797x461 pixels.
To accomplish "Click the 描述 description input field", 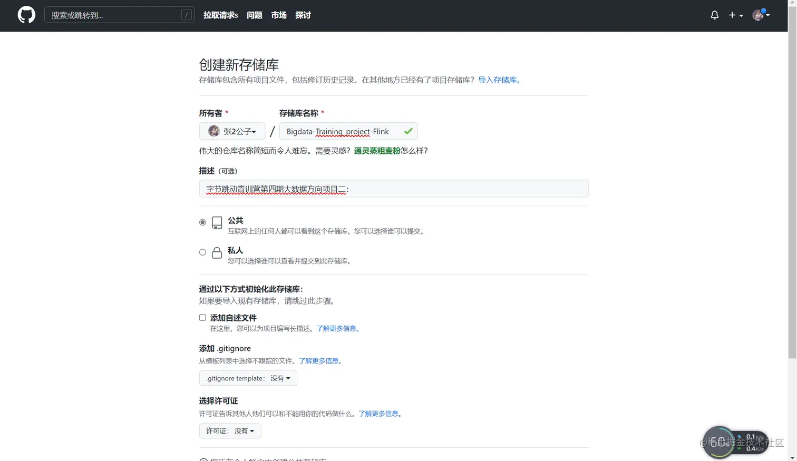I will [394, 188].
